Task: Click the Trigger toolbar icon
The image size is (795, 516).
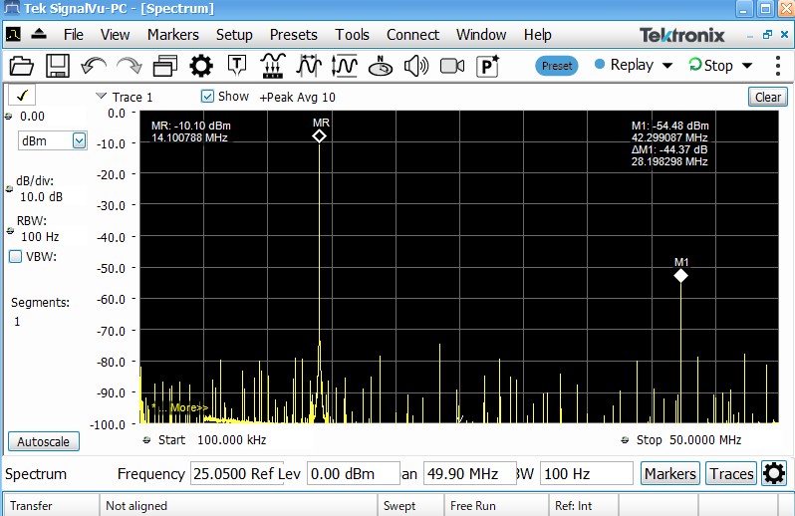Action: [237, 67]
